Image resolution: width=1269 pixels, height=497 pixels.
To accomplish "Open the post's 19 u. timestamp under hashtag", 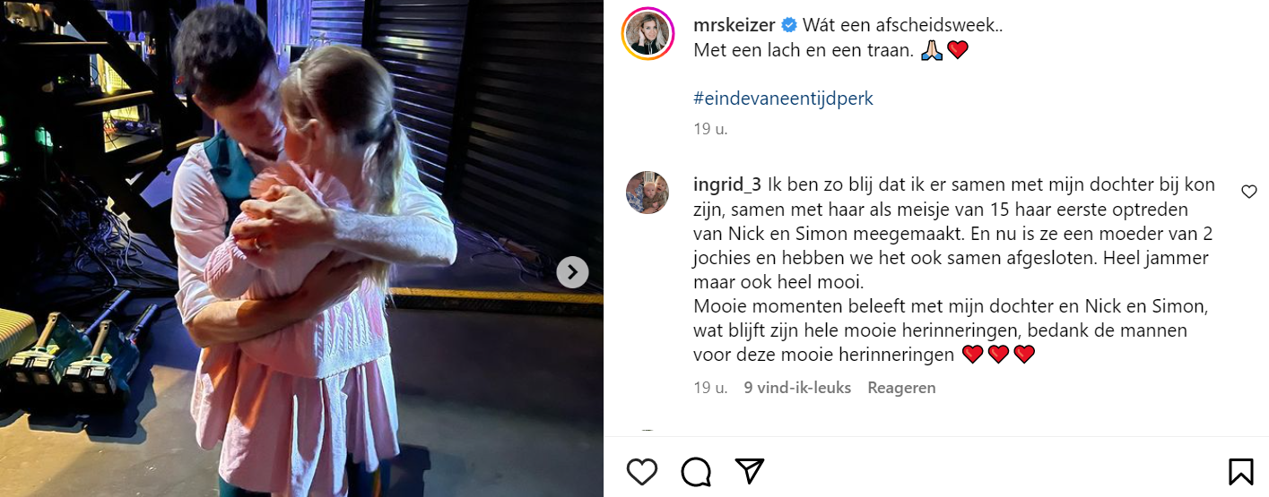I will click(x=710, y=129).
